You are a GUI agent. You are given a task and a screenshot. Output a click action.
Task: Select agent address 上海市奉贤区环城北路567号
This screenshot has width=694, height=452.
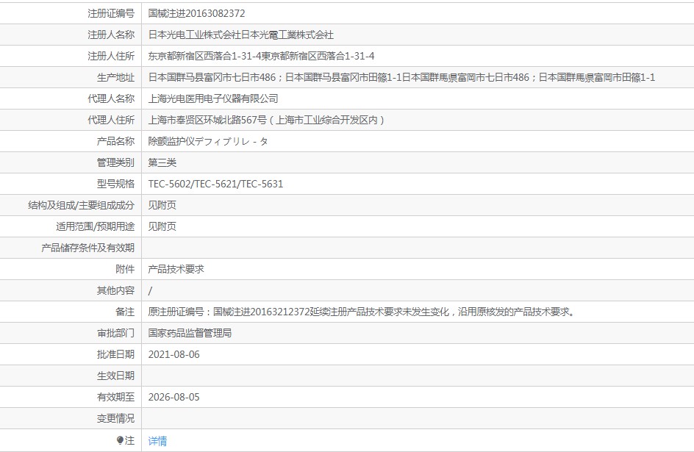(x=207, y=120)
